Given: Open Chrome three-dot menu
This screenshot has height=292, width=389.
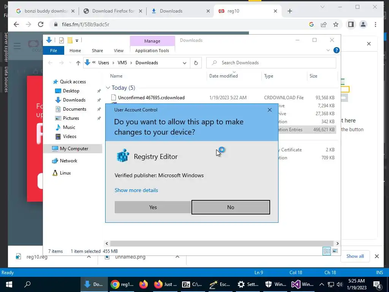Looking at the screenshot, I should [x=375, y=24].
